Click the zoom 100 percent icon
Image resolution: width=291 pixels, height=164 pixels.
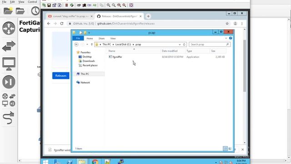pyautogui.click(x=119, y=5)
